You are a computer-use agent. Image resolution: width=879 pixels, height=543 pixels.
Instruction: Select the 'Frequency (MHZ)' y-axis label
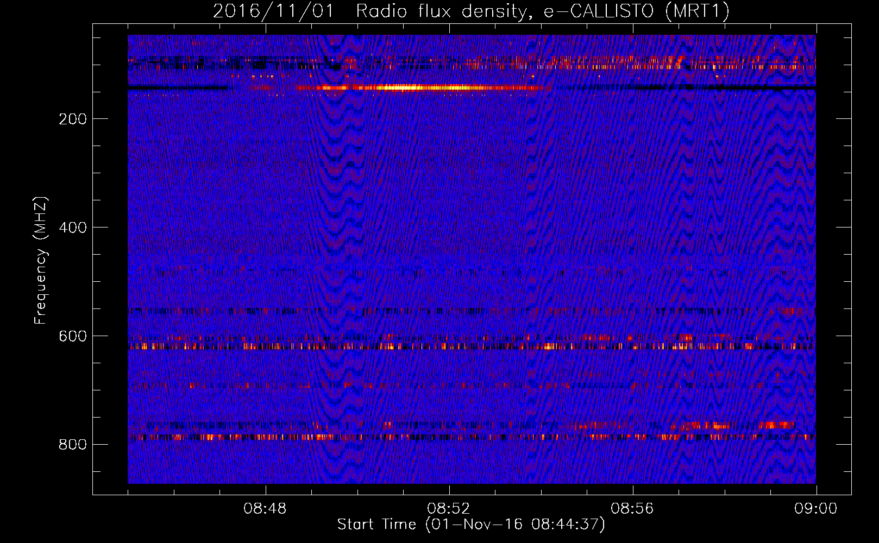[41, 261]
